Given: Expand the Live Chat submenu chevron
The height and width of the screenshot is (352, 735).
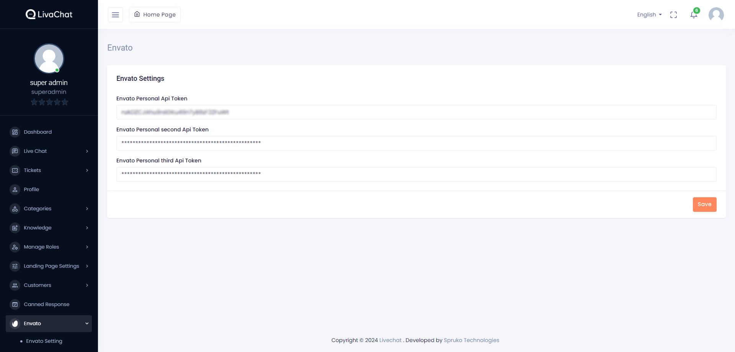Looking at the screenshot, I should click(x=87, y=151).
